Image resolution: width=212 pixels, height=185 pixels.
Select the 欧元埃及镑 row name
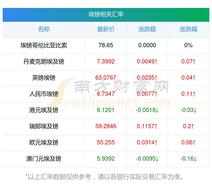pyautogui.click(x=44, y=143)
